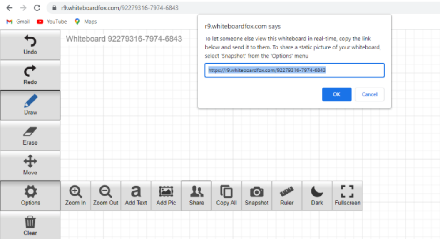
Task: Click the Redo arrow button
Action: [30, 75]
